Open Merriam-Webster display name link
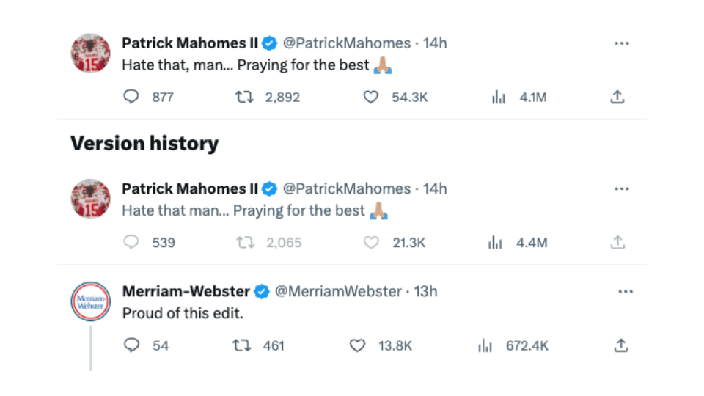 click(x=186, y=292)
